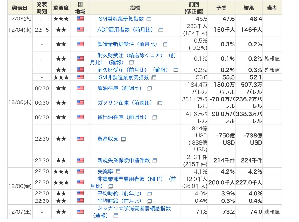Click US flag in 原油在庫 row
Image resolution: width=299 pixels, height=222 pixels.
pyautogui.click(x=80, y=88)
